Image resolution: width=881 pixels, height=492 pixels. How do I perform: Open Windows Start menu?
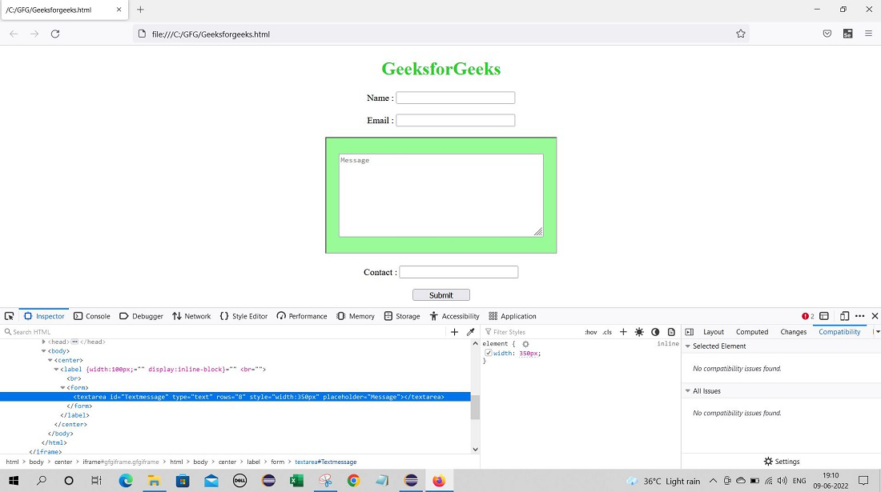pyautogui.click(x=14, y=481)
